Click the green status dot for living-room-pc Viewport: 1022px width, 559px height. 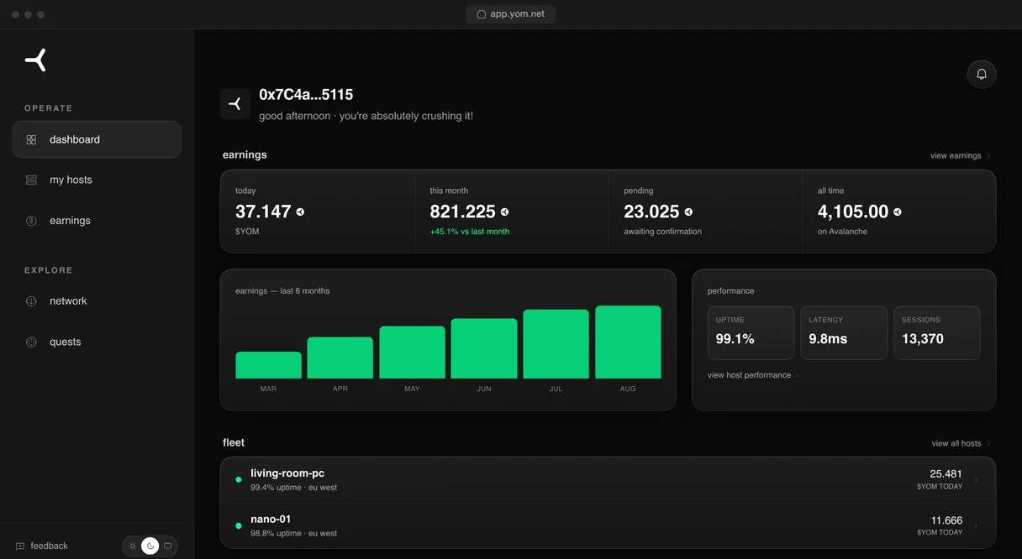click(239, 480)
